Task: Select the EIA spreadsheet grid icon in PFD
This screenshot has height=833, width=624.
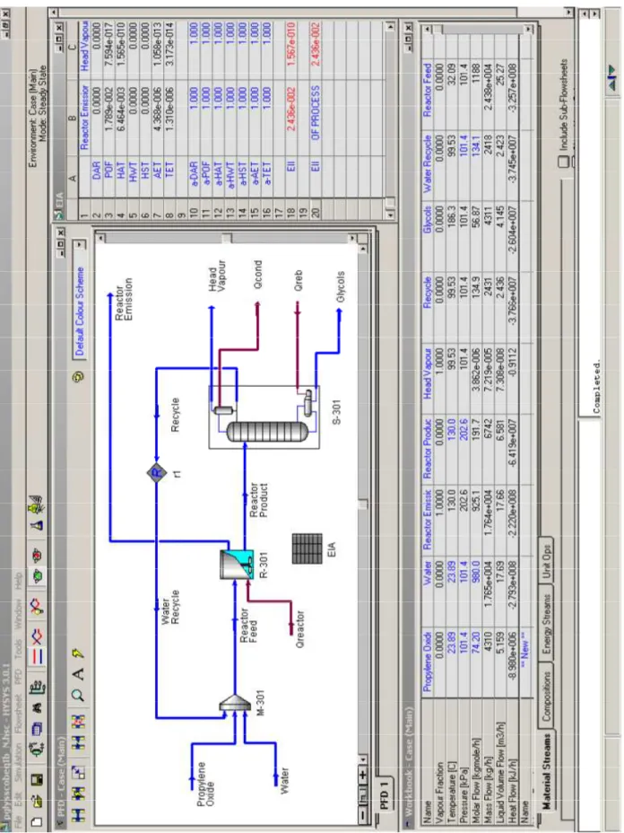Action: click(307, 548)
